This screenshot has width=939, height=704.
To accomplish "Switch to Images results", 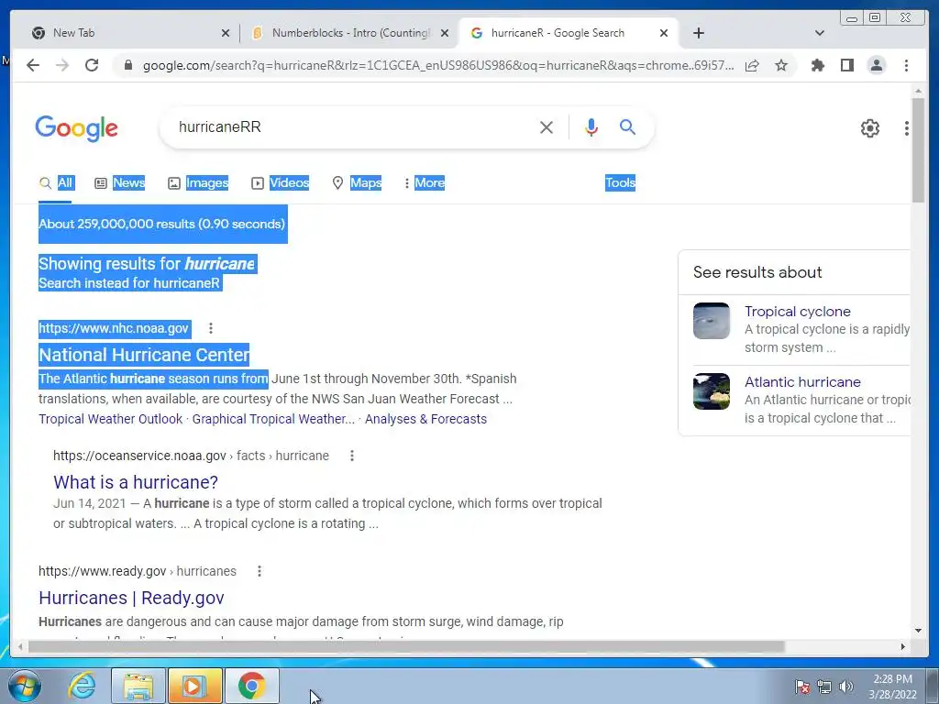I will coord(198,182).
